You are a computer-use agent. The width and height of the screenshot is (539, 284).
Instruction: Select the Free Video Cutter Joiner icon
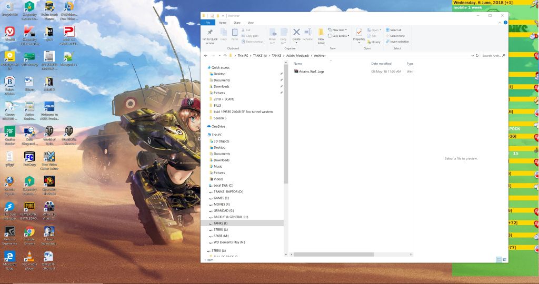pyautogui.click(x=49, y=161)
